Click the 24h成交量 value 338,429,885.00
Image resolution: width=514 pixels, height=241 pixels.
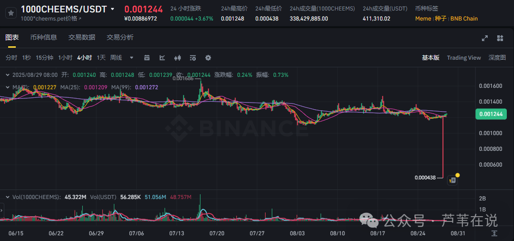309,19
